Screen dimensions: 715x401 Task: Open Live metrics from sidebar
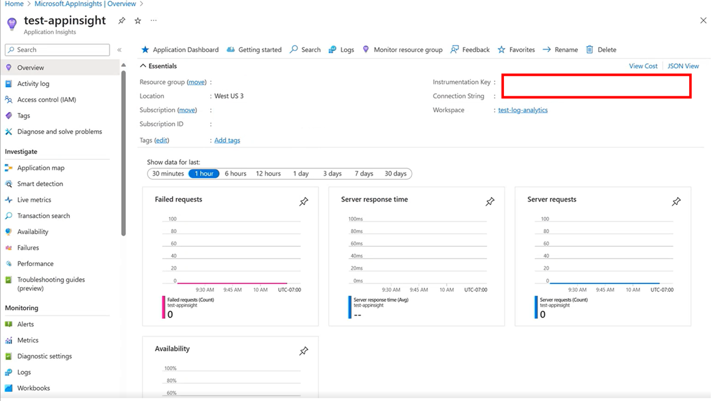pyautogui.click(x=34, y=200)
